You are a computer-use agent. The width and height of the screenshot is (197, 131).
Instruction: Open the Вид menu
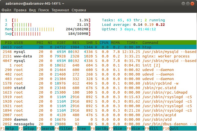coord(32,10)
